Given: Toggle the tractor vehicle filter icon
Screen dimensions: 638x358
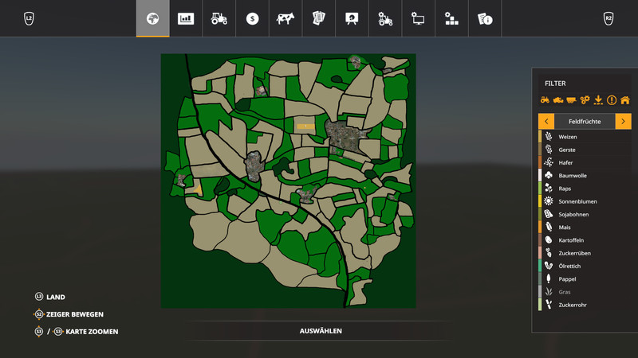Looking at the screenshot, I should pyautogui.click(x=545, y=100).
